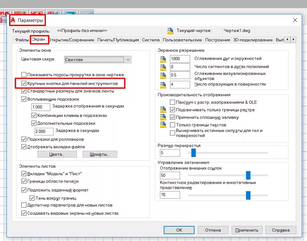This screenshot has height=241, width=307.
Task: Click the external references fade field 50
Action: [170, 176]
